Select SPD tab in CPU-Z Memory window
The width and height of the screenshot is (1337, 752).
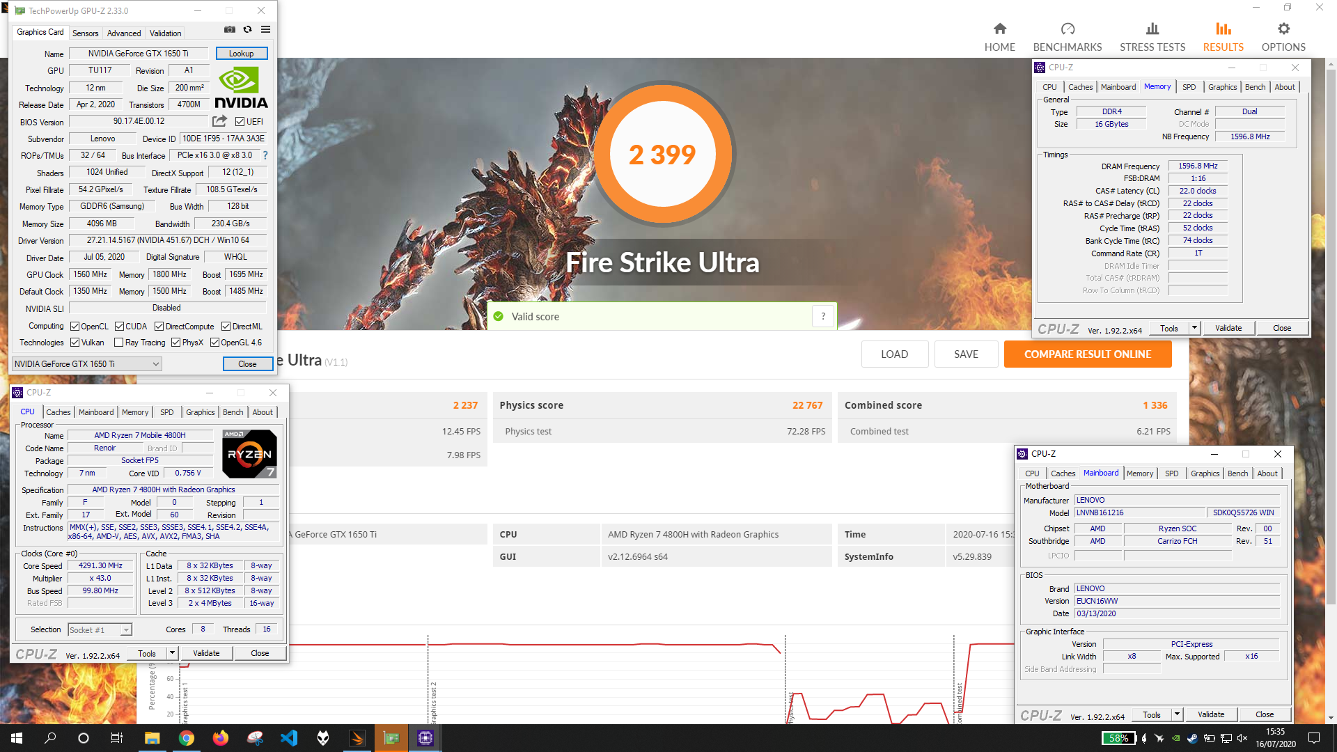pyautogui.click(x=1189, y=87)
